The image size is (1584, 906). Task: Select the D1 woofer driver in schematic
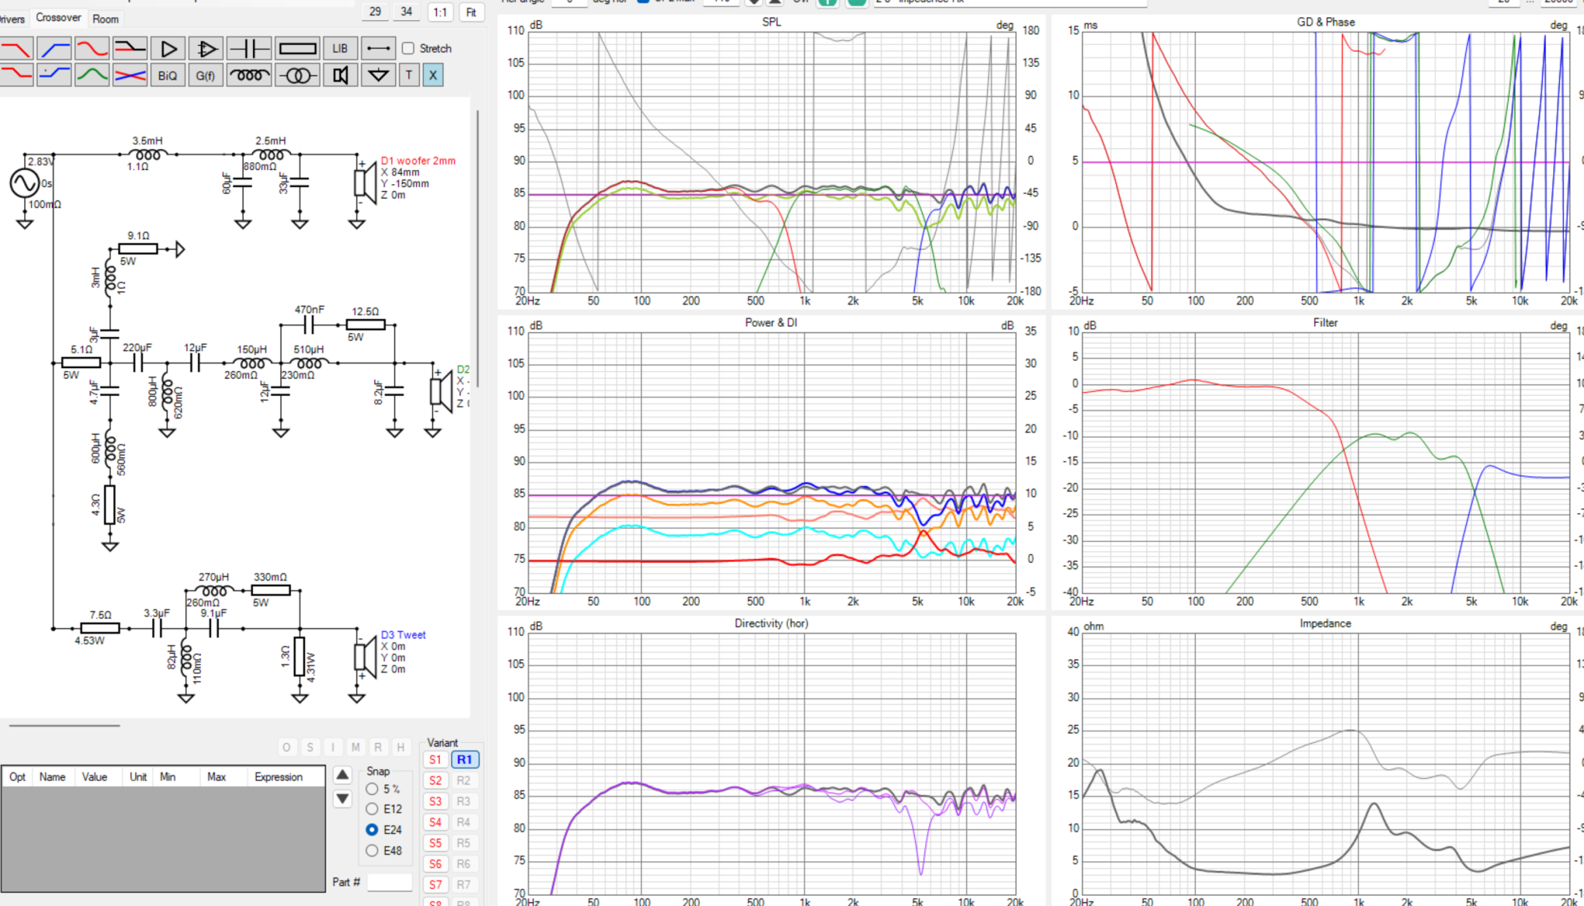pyautogui.click(x=365, y=182)
